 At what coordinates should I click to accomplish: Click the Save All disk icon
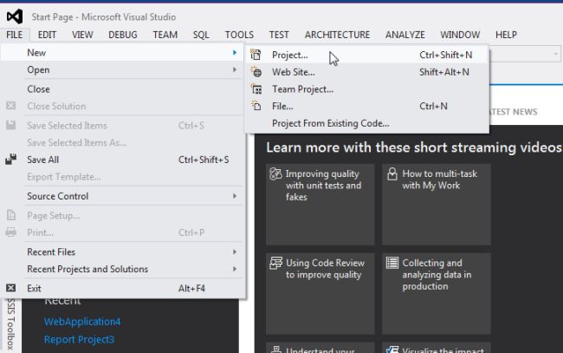pyautogui.click(x=11, y=160)
